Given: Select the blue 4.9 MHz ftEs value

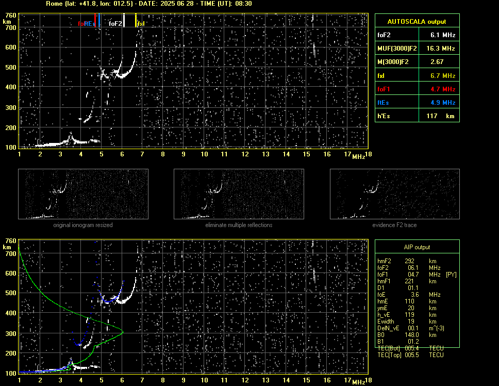Looking at the screenshot, I should (x=443, y=103).
